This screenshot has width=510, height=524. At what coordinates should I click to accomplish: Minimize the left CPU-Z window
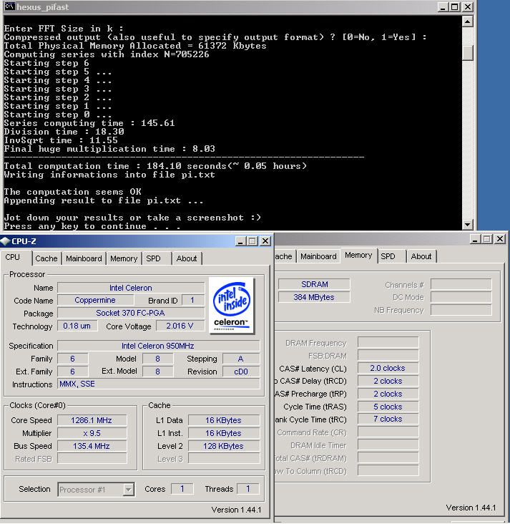pyautogui.click(x=240, y=241)
